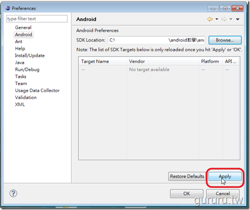Click the SDK Location path field
Image resolution: width=250 pixels, height=210 pixels.
(x=157, y=40)
